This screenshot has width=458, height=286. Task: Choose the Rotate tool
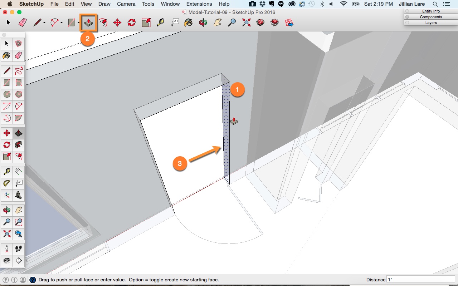[131, 22]
